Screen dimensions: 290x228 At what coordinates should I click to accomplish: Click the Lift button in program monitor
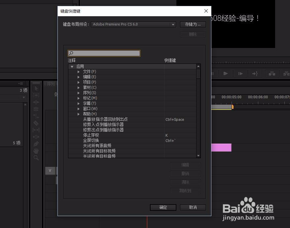(272, 73)
